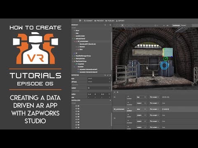This screenshot has width=198, height=148.
Task: Click the COMMIT button
Action: point(88,21)
